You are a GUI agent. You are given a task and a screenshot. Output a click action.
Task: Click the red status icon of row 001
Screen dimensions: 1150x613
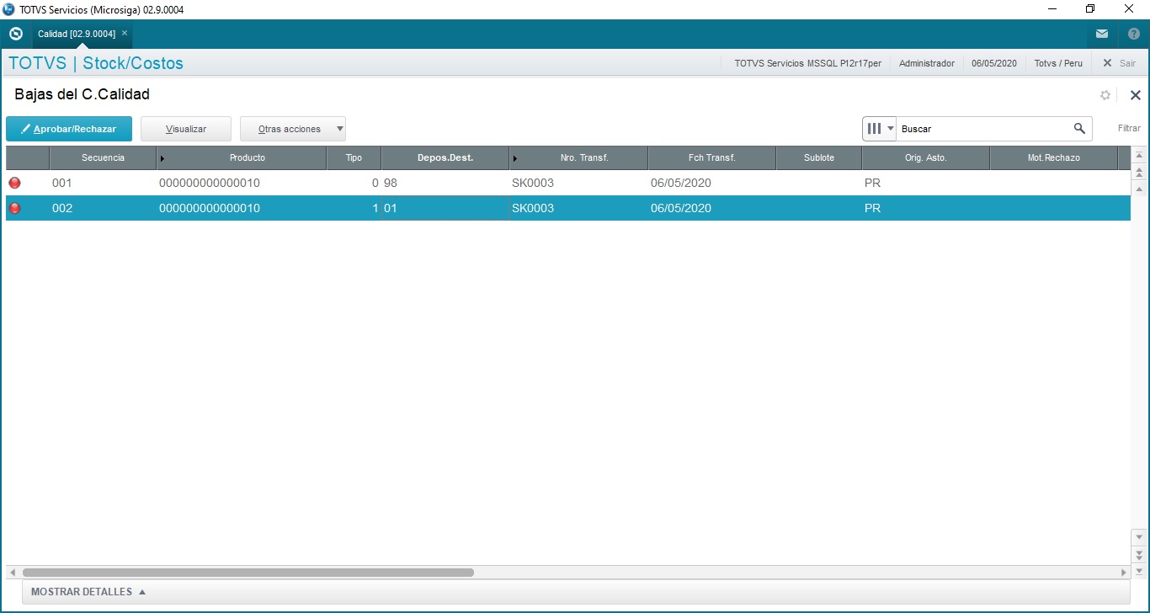[14, 183]
